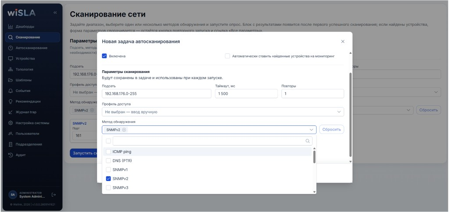Click the SA user avatar

(x=13, y=195)
